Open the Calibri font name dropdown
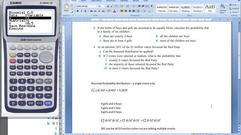The height and width of the screenshot is (135, 241). click(97, 6)
